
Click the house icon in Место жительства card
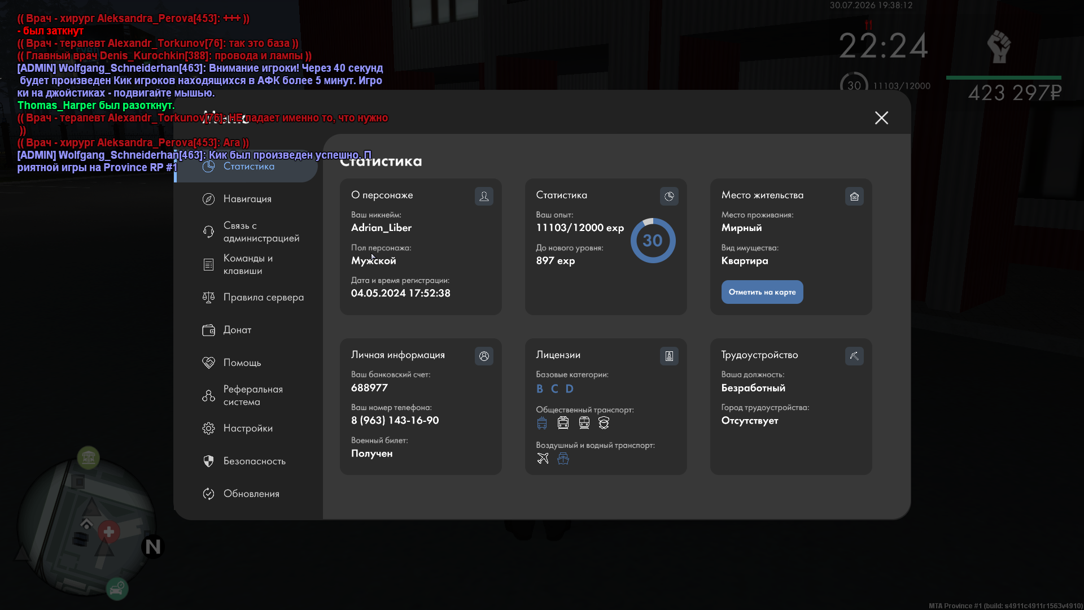(854, 196)
